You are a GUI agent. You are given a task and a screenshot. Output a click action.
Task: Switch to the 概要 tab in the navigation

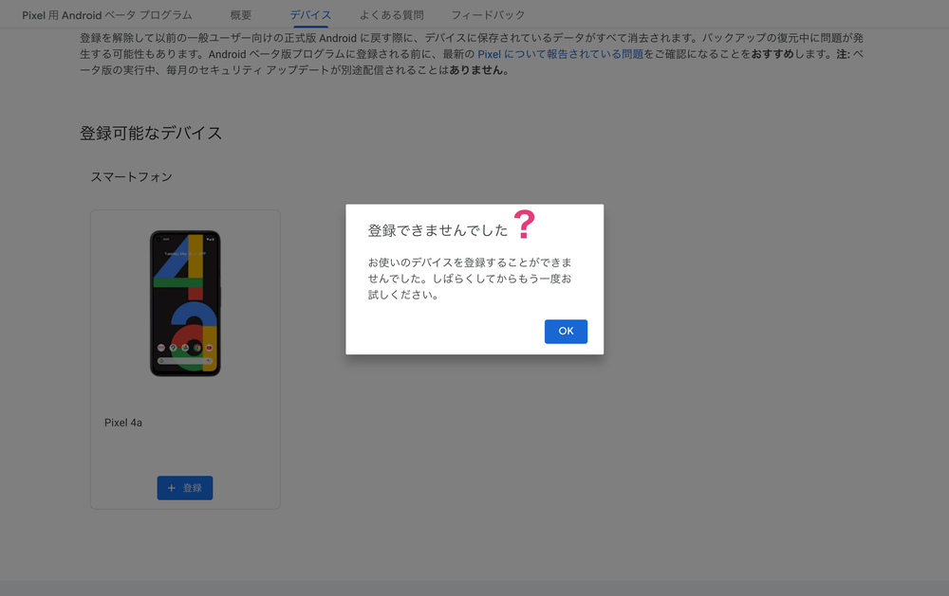(240, 15)
